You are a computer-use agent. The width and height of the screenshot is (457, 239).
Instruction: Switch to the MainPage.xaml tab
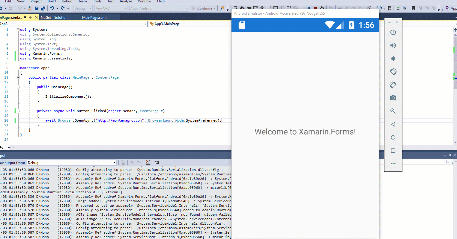click(x=94, y=18)
